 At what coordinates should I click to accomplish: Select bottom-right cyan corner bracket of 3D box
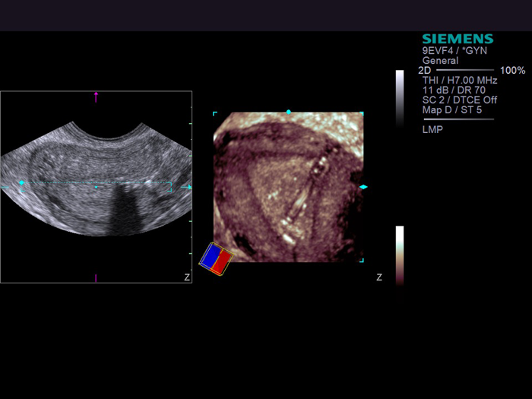coord(362,260)
